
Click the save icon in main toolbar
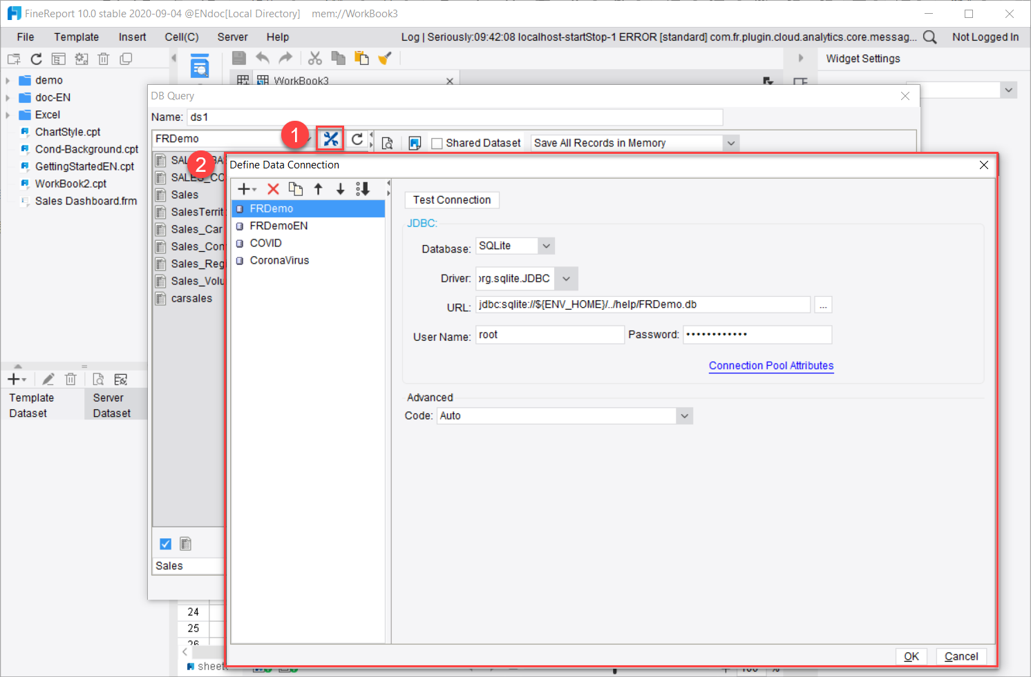239,59
